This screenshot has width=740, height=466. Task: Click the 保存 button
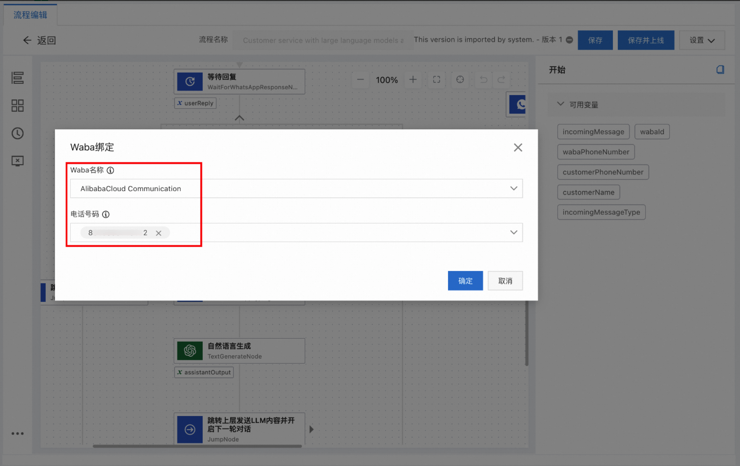point(595,40)
